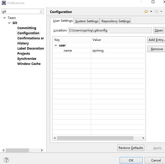The image size is (165, 164).
Task: Collapse the Team tree node
Action: 4,18
